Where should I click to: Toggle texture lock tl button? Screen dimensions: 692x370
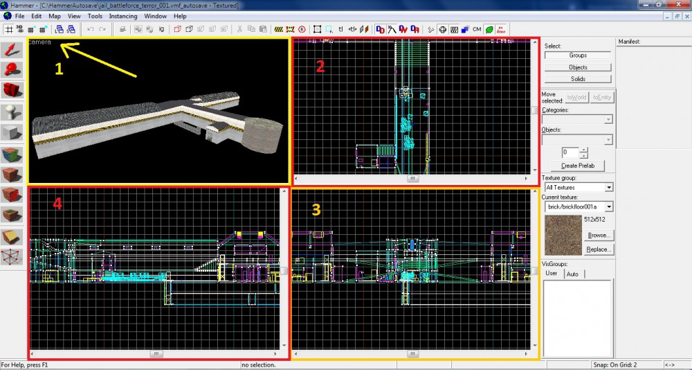point(340,29)
